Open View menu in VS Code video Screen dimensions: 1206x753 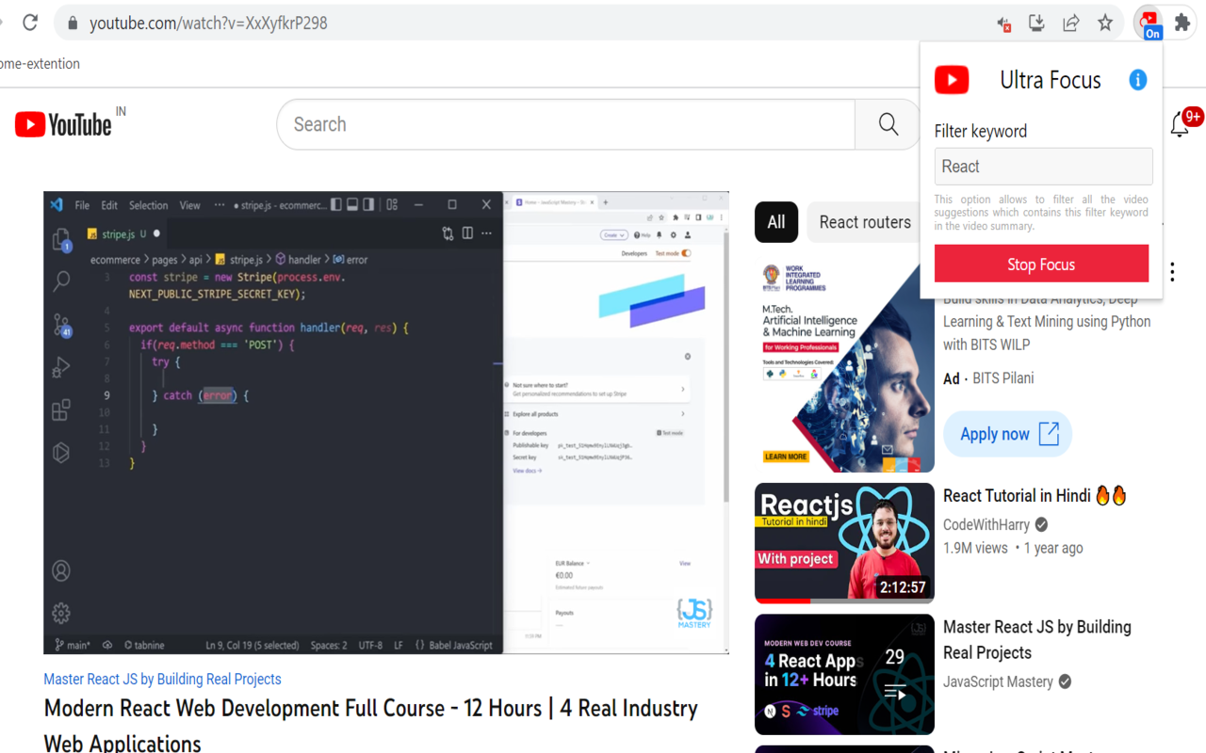(189, 205)
